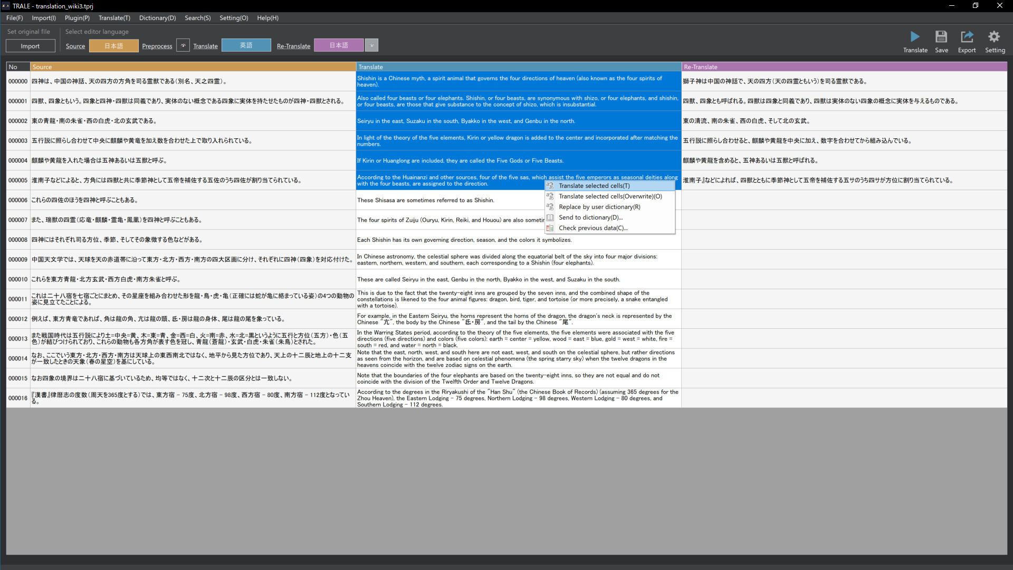This screenshot has height=570, width=1013.
Task: Toggle the Translate language button showing 英語
Action: click(x=246, y=45)
